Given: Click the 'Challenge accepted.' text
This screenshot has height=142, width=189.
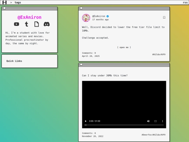Looking at the screenshot, I should coord(95,38).
